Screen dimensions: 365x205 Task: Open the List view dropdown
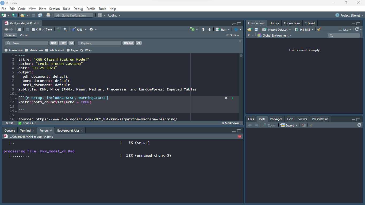345,30
